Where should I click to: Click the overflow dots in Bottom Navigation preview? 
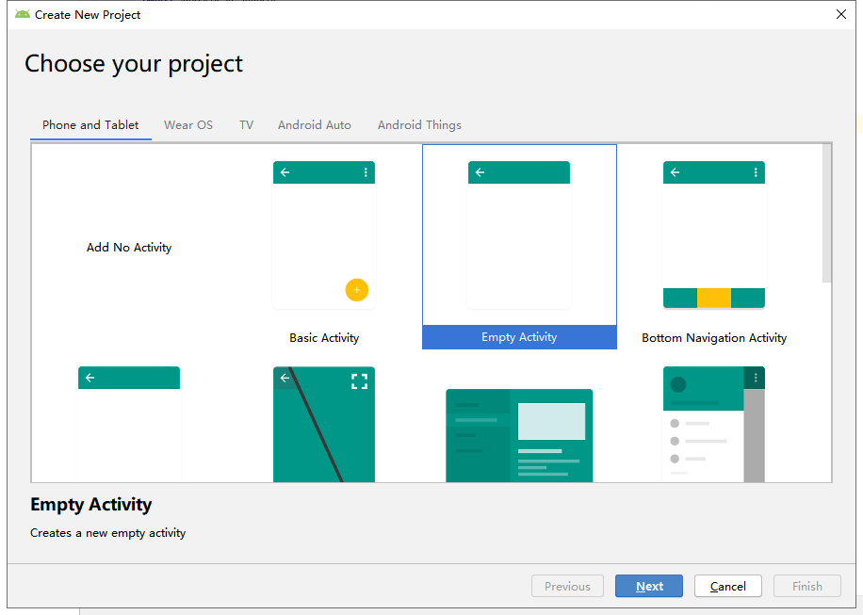click(756, 172)
